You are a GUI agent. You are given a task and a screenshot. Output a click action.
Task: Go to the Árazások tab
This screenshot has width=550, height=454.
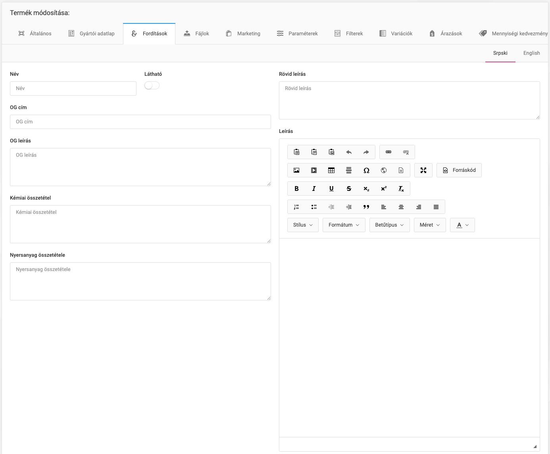coord(446,34)
